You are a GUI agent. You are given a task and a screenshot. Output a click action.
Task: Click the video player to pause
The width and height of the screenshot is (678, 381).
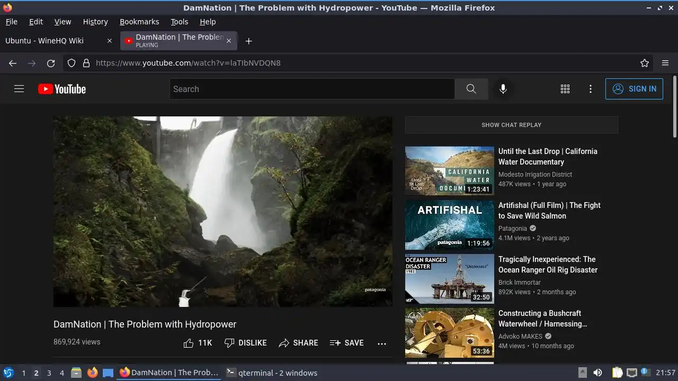point(223,212)
